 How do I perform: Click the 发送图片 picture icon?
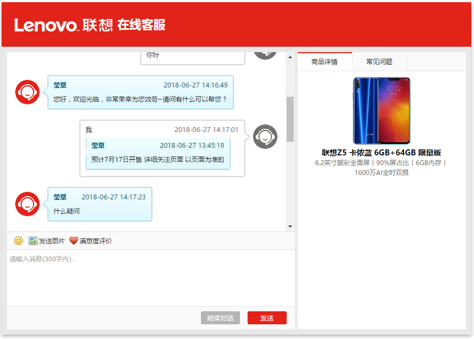33,241
